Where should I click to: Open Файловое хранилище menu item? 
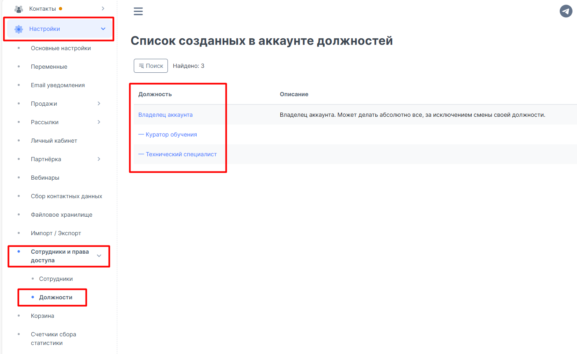click(x=61, y=215)
